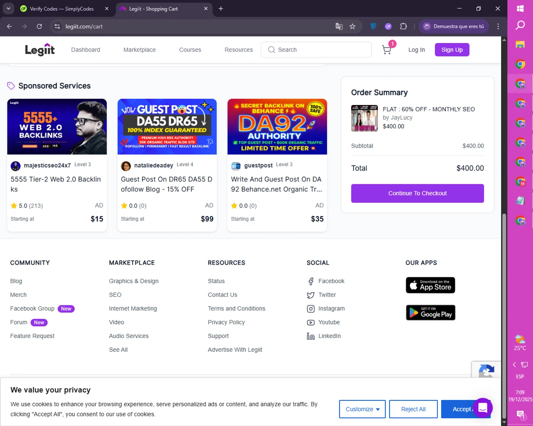Screen dimensions: 533x426
Task: Open the Resources nav menu
Action: point(239,50)
